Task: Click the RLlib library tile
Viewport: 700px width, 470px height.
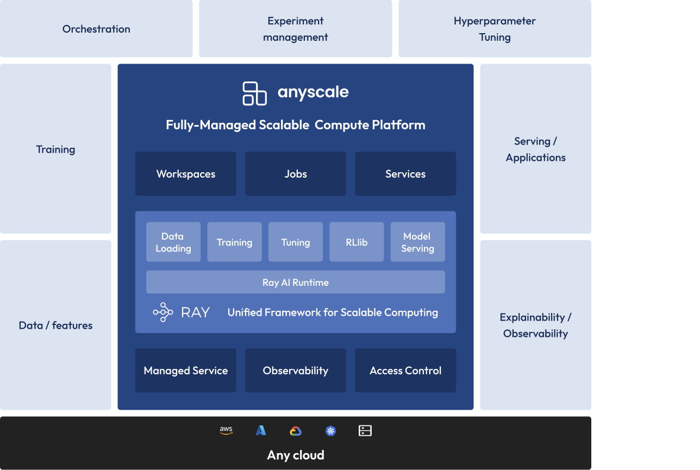Action: click(357, 242)
